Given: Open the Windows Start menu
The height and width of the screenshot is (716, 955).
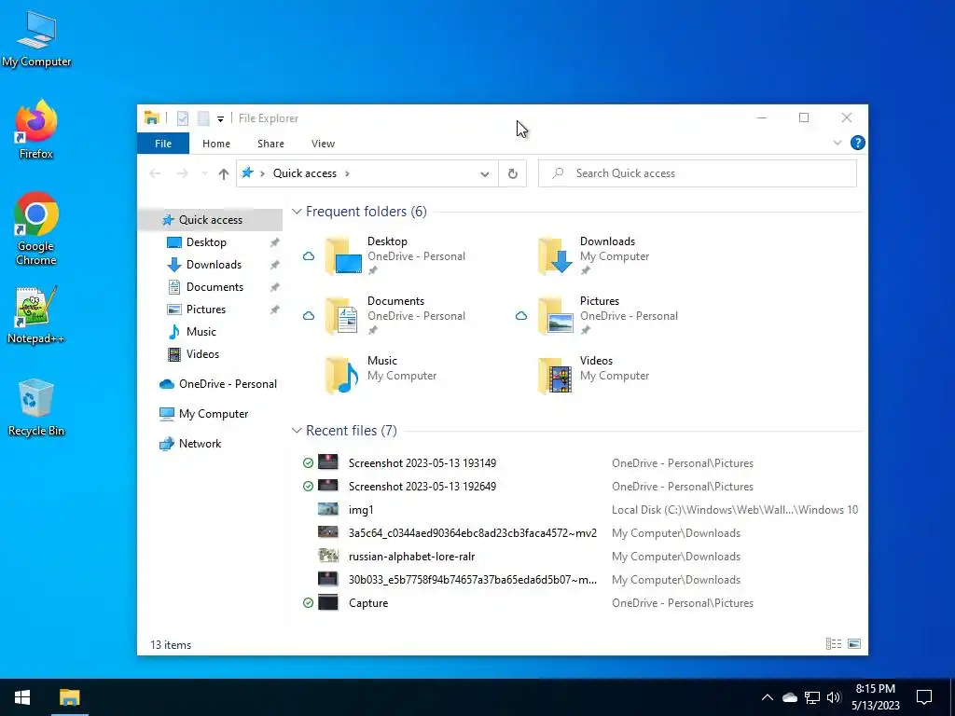Looking at the screenshot, I should click(x=22, y=697).
